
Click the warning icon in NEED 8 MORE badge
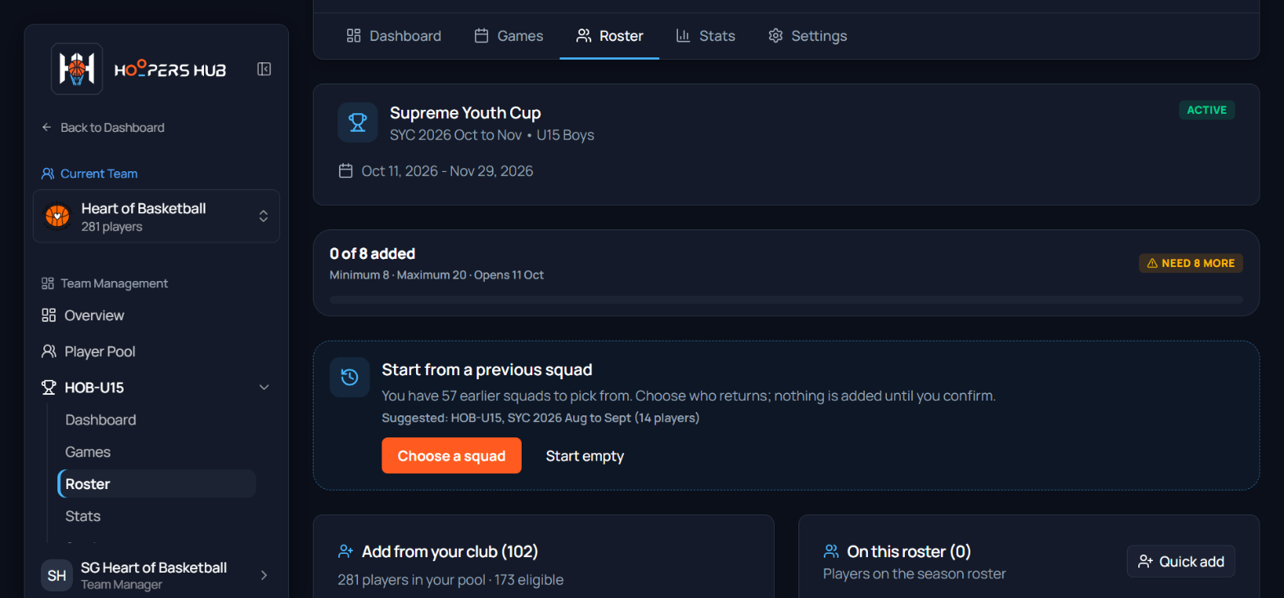tap(1152, 263)
